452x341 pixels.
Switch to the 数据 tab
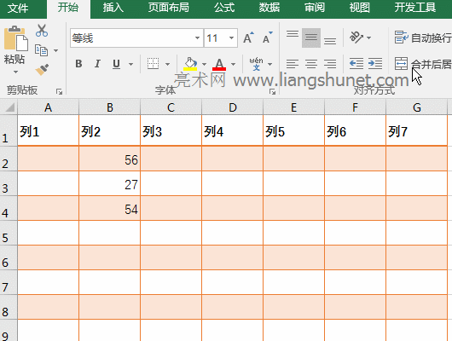click(269, 8)
